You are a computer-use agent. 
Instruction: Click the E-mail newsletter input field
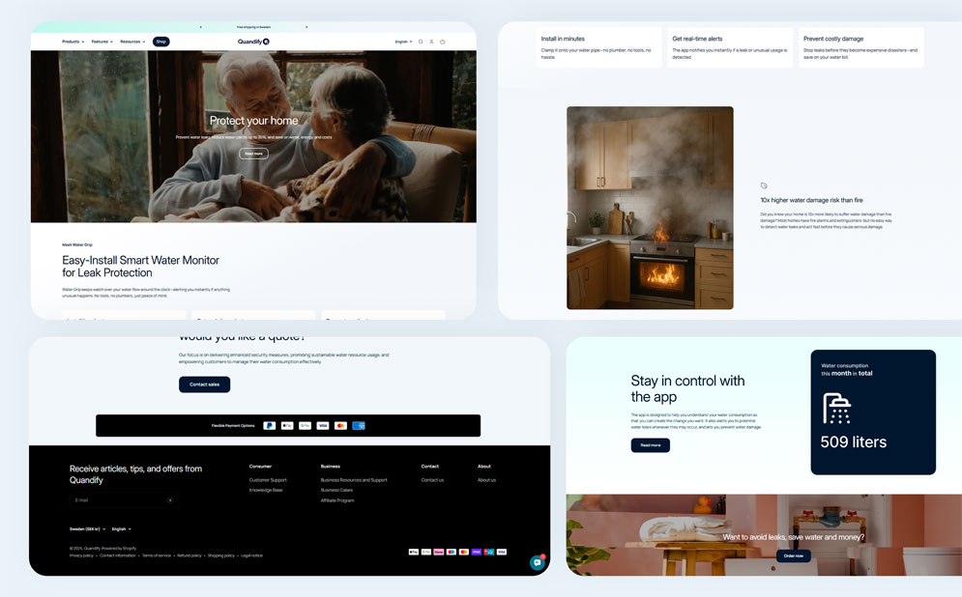coord(116,500)
